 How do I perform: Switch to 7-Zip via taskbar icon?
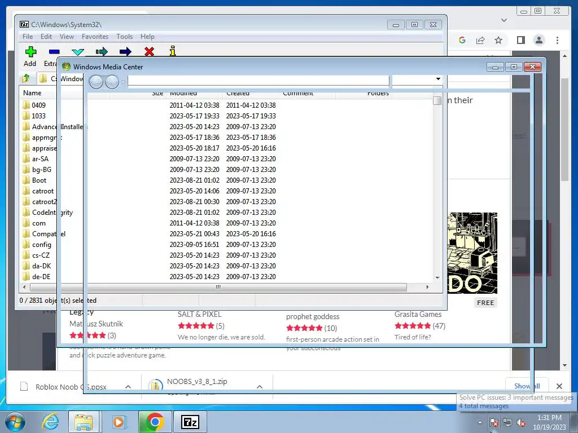click(x=190, y=422)
